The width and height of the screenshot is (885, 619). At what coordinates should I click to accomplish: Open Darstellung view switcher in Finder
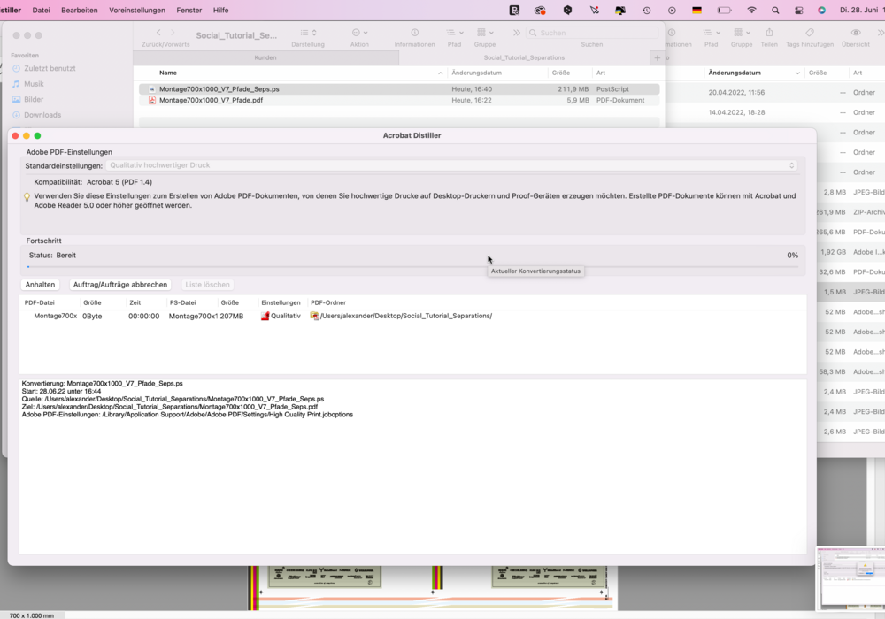pyautogui.click(x=308, y=33)
